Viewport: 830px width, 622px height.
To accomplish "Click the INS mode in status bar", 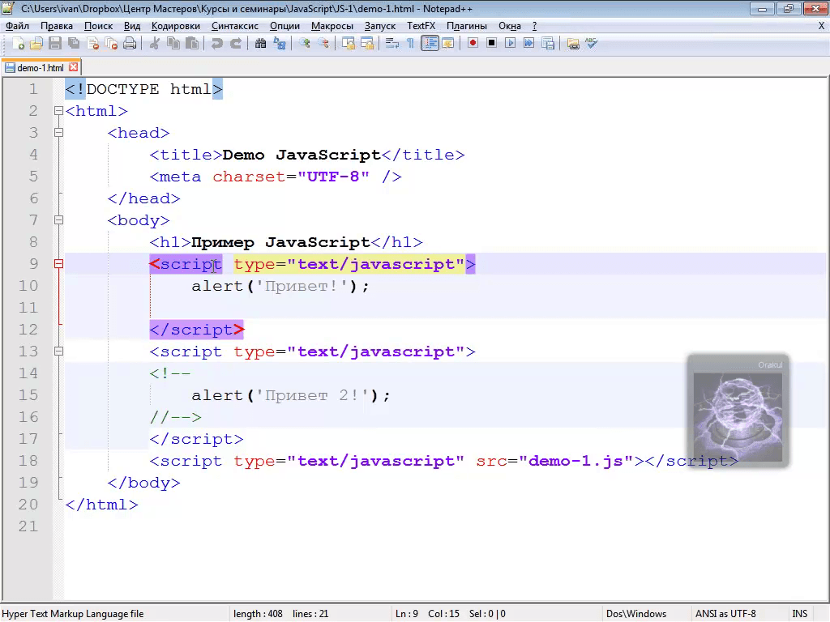I will (800, 614).
